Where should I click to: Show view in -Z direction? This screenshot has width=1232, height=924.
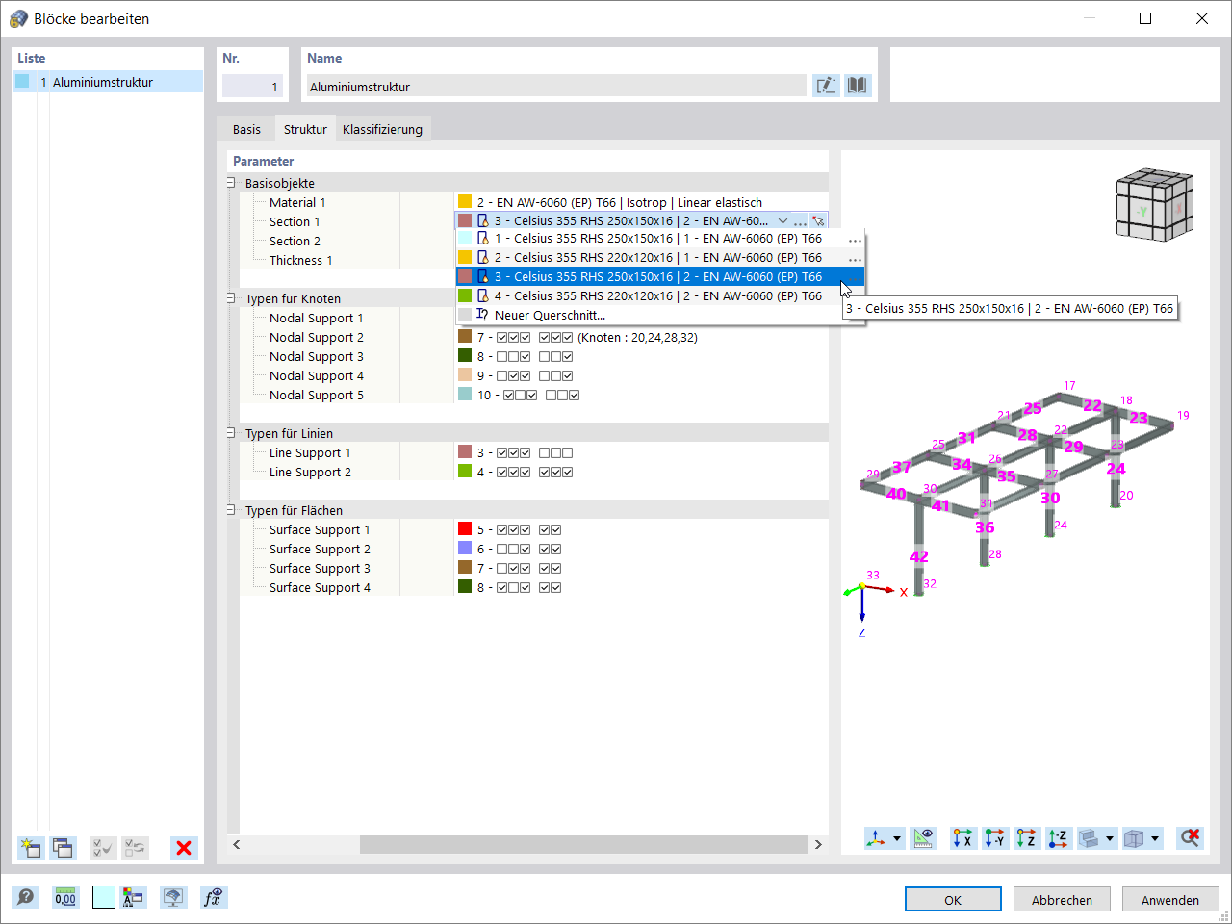pos(1058,838)
